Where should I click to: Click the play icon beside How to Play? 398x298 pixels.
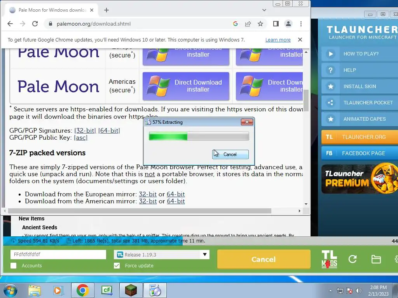click(x=330, y=54)
